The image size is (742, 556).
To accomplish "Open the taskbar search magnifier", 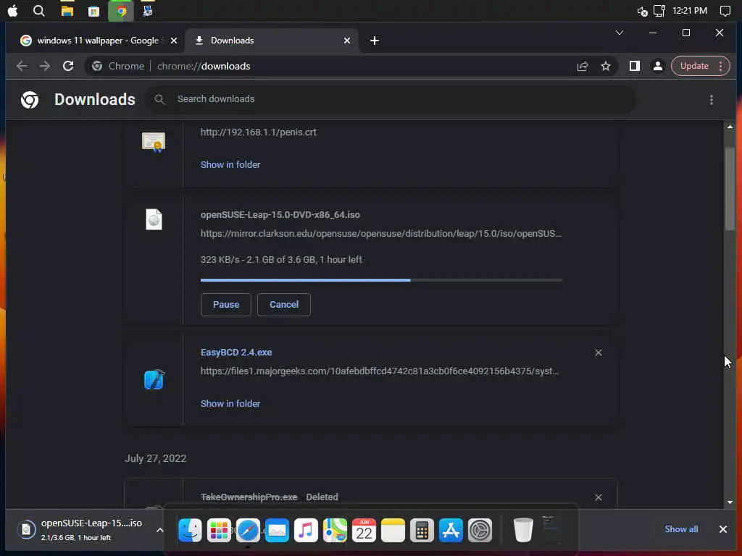I will 39,11.
